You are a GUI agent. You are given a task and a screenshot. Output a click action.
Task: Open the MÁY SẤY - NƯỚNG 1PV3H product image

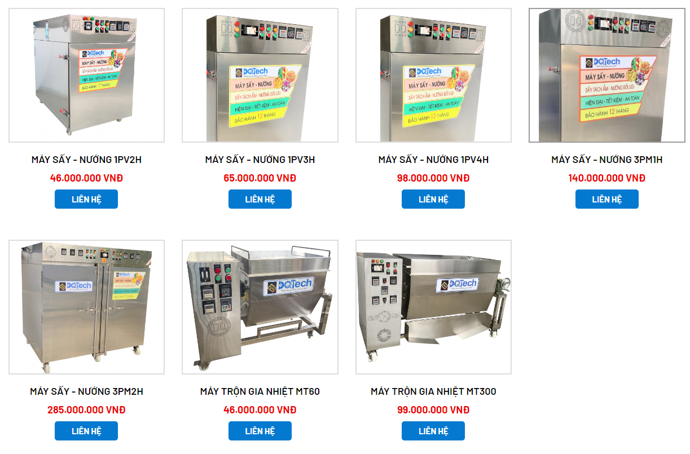point(260,75)
